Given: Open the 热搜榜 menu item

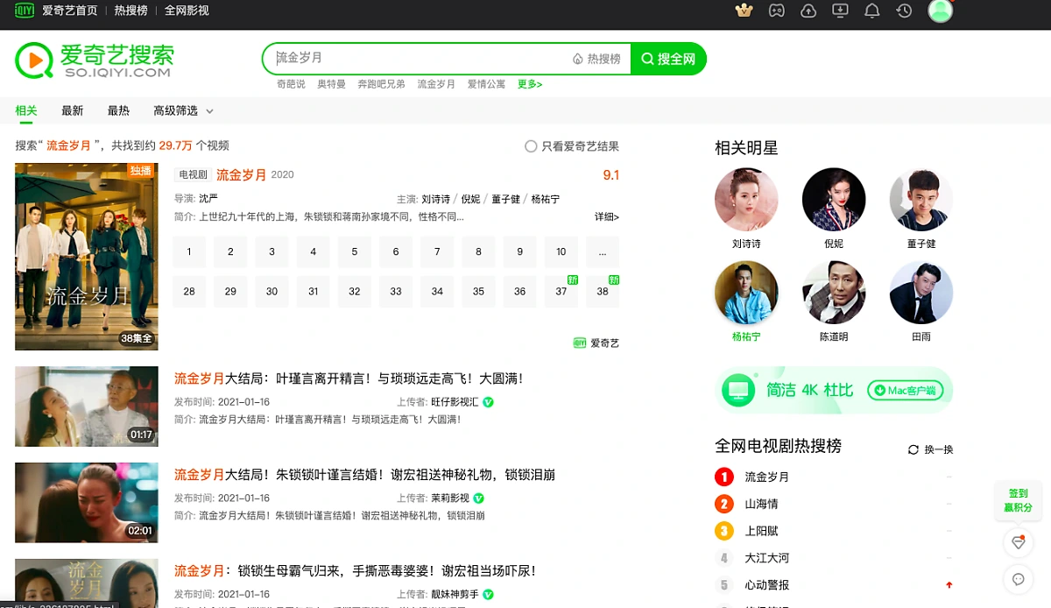Looking at the screenshot, I should click(130, 11).
